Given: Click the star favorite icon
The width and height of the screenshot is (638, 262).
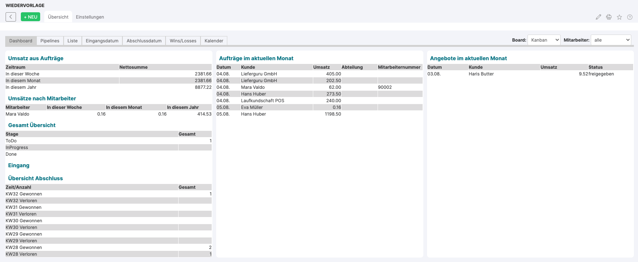Looking at the screenshot, I should (x=619, y=17).
